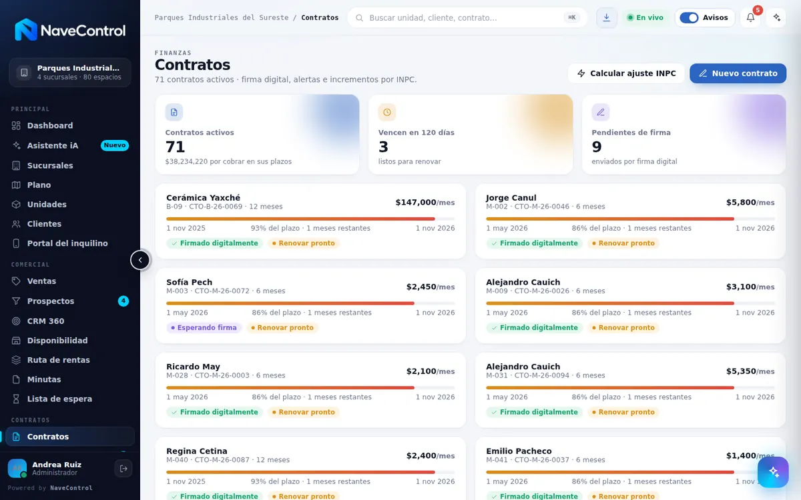
Task: Open notifications with the bell icon
Action: pos(750,17)
